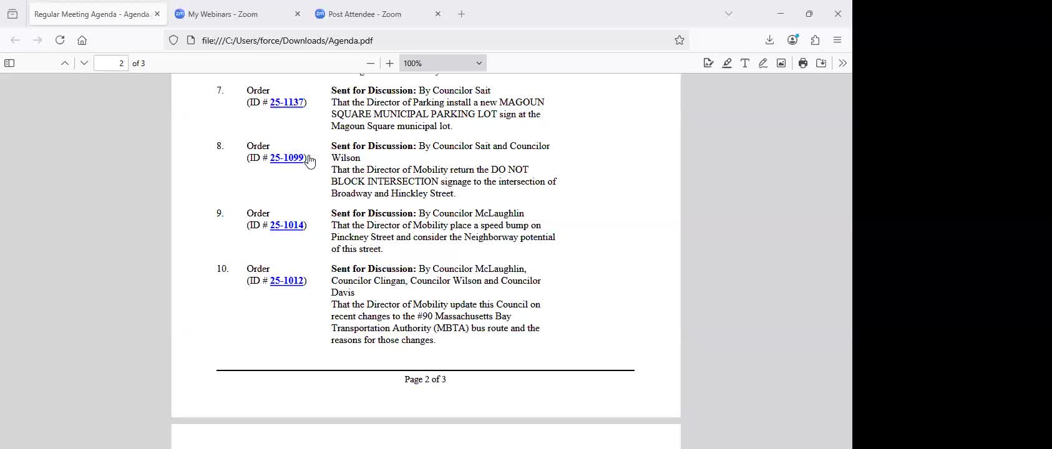Zoom out of the PDF
The height and width of the screenshot is (449, 1052).
click(371, 63)
